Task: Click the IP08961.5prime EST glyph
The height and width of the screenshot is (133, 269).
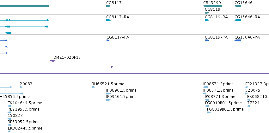Action: [108, 94]
